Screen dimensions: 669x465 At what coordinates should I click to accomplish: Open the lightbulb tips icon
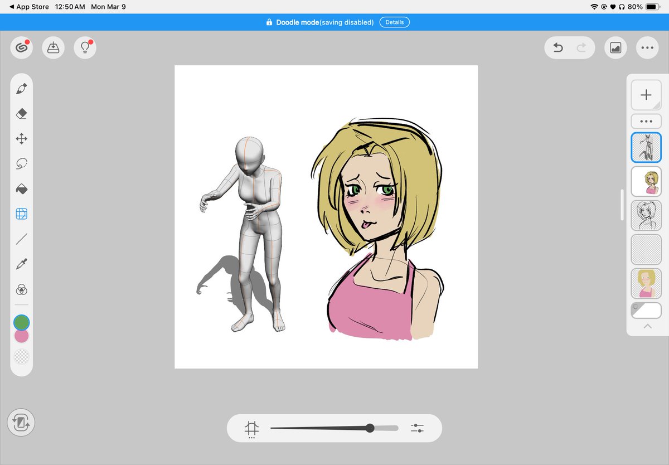pyautogui.click(x=85, y=48)
